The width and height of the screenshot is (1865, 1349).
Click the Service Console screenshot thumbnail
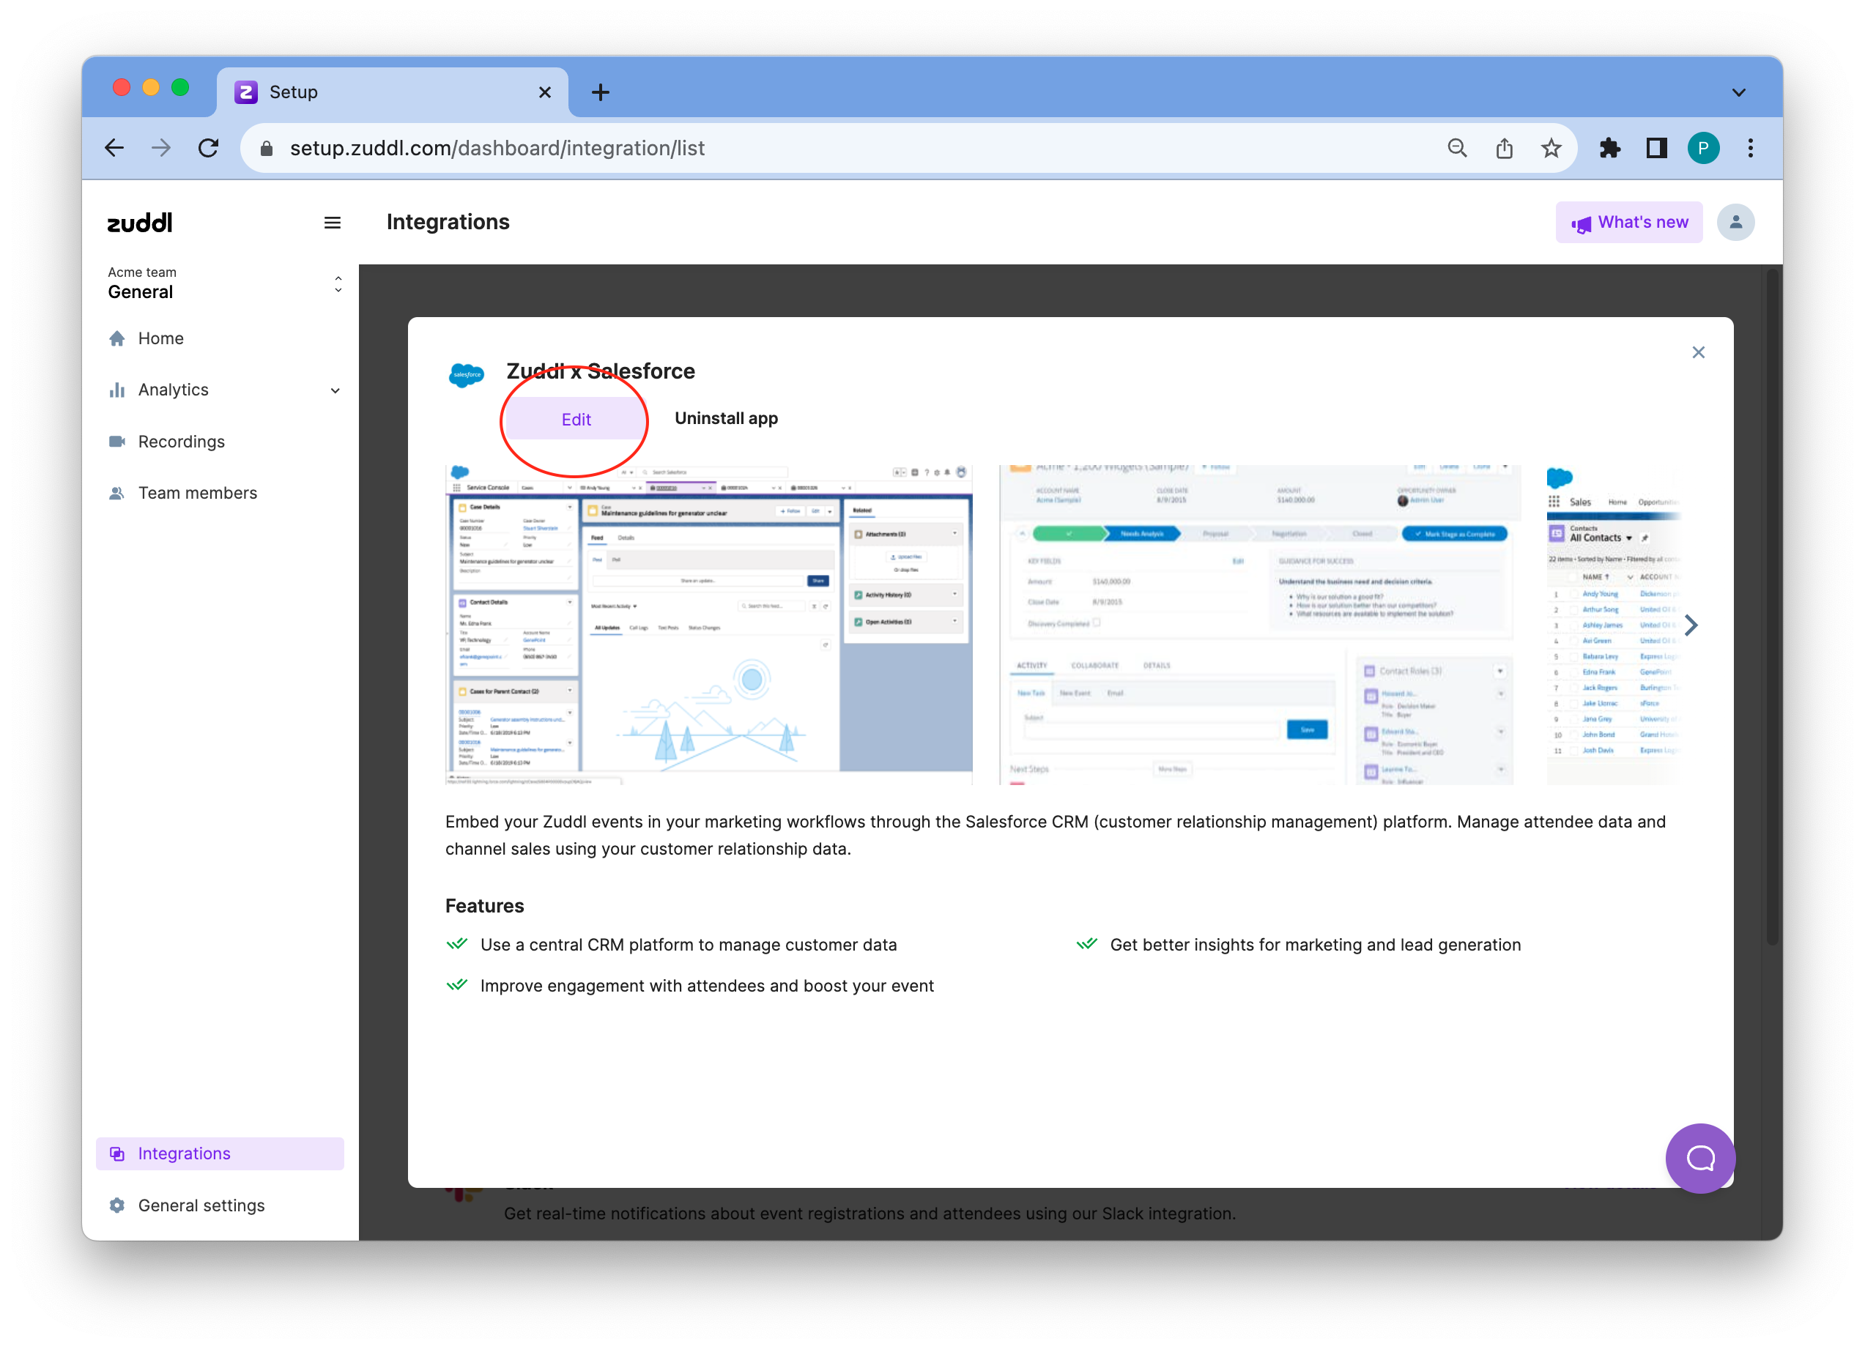[708, 625]
